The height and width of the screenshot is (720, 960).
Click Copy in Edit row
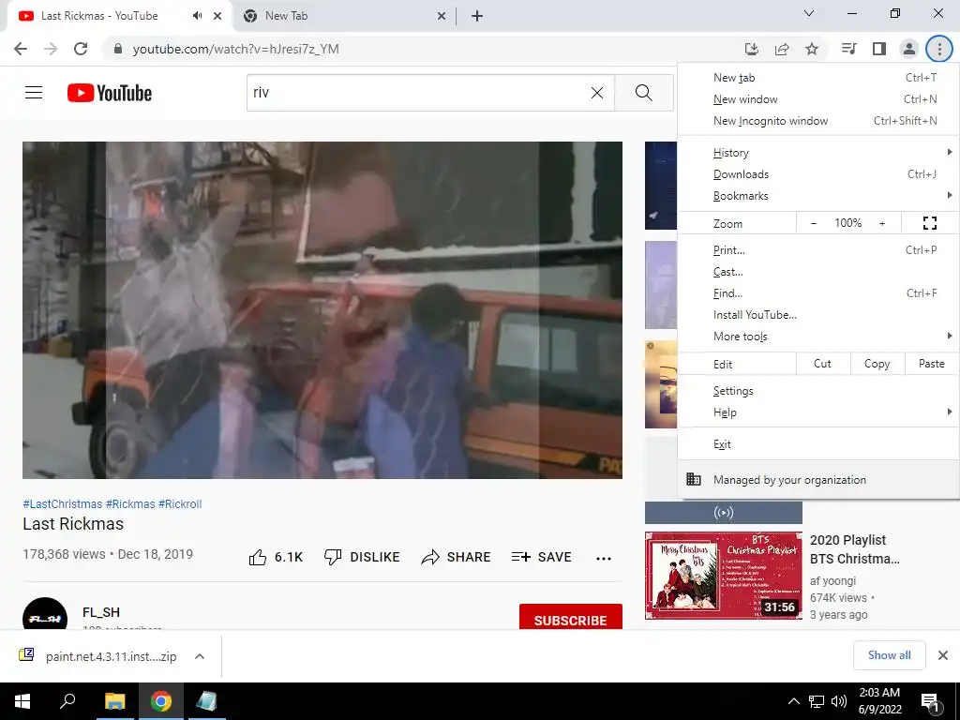pos(877,364)
